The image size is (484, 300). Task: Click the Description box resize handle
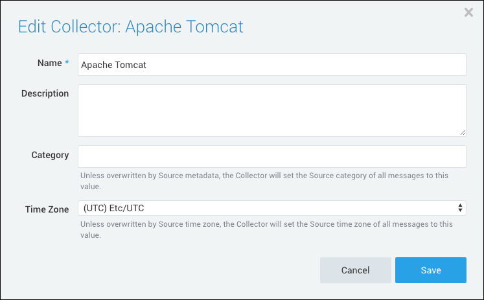coord(463,132)
